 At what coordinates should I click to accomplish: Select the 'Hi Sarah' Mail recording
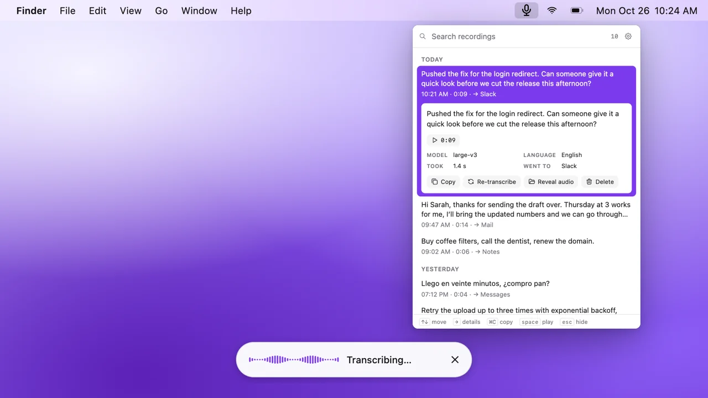[x=527, y=214]
